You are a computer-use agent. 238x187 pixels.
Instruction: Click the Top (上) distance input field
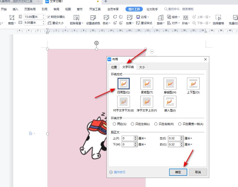128,138
